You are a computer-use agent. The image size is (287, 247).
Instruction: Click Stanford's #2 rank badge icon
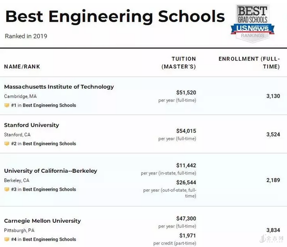point(7,144)
